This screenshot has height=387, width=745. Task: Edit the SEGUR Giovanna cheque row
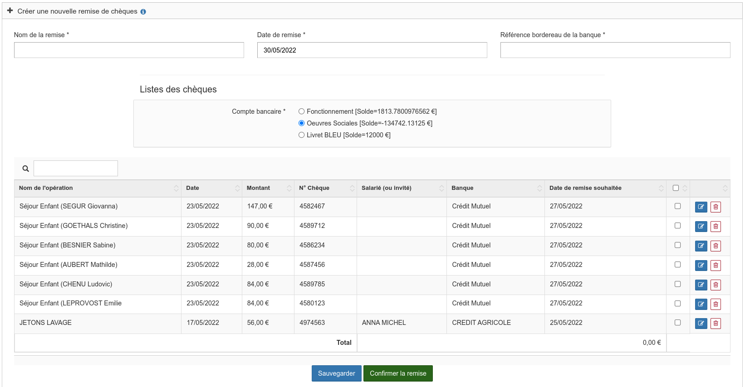click(701, 207)
